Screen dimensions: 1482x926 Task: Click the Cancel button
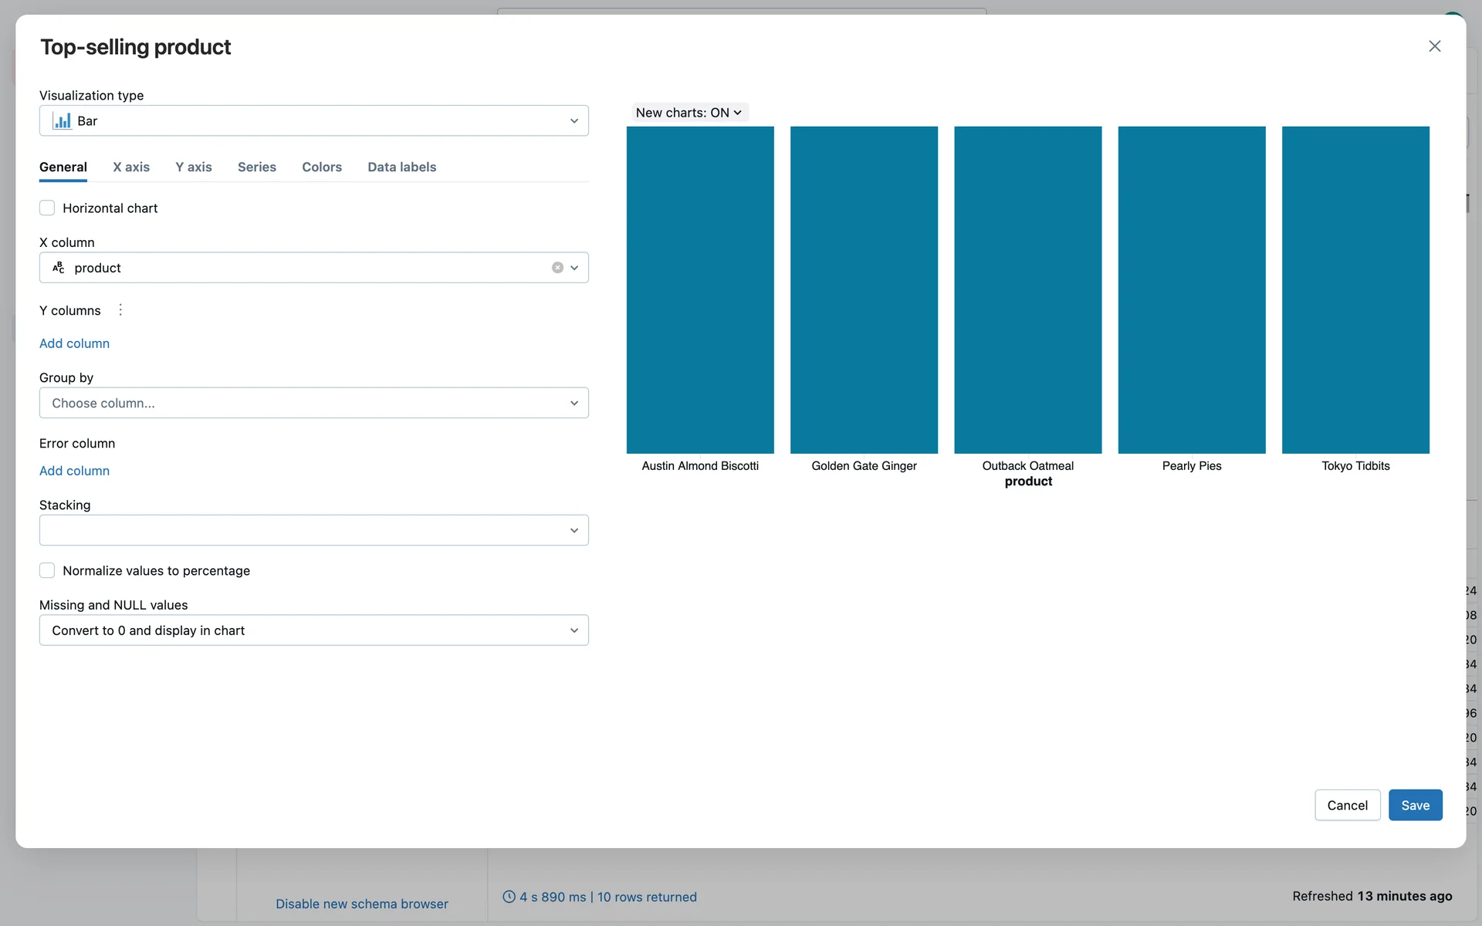pos(1347,805)
